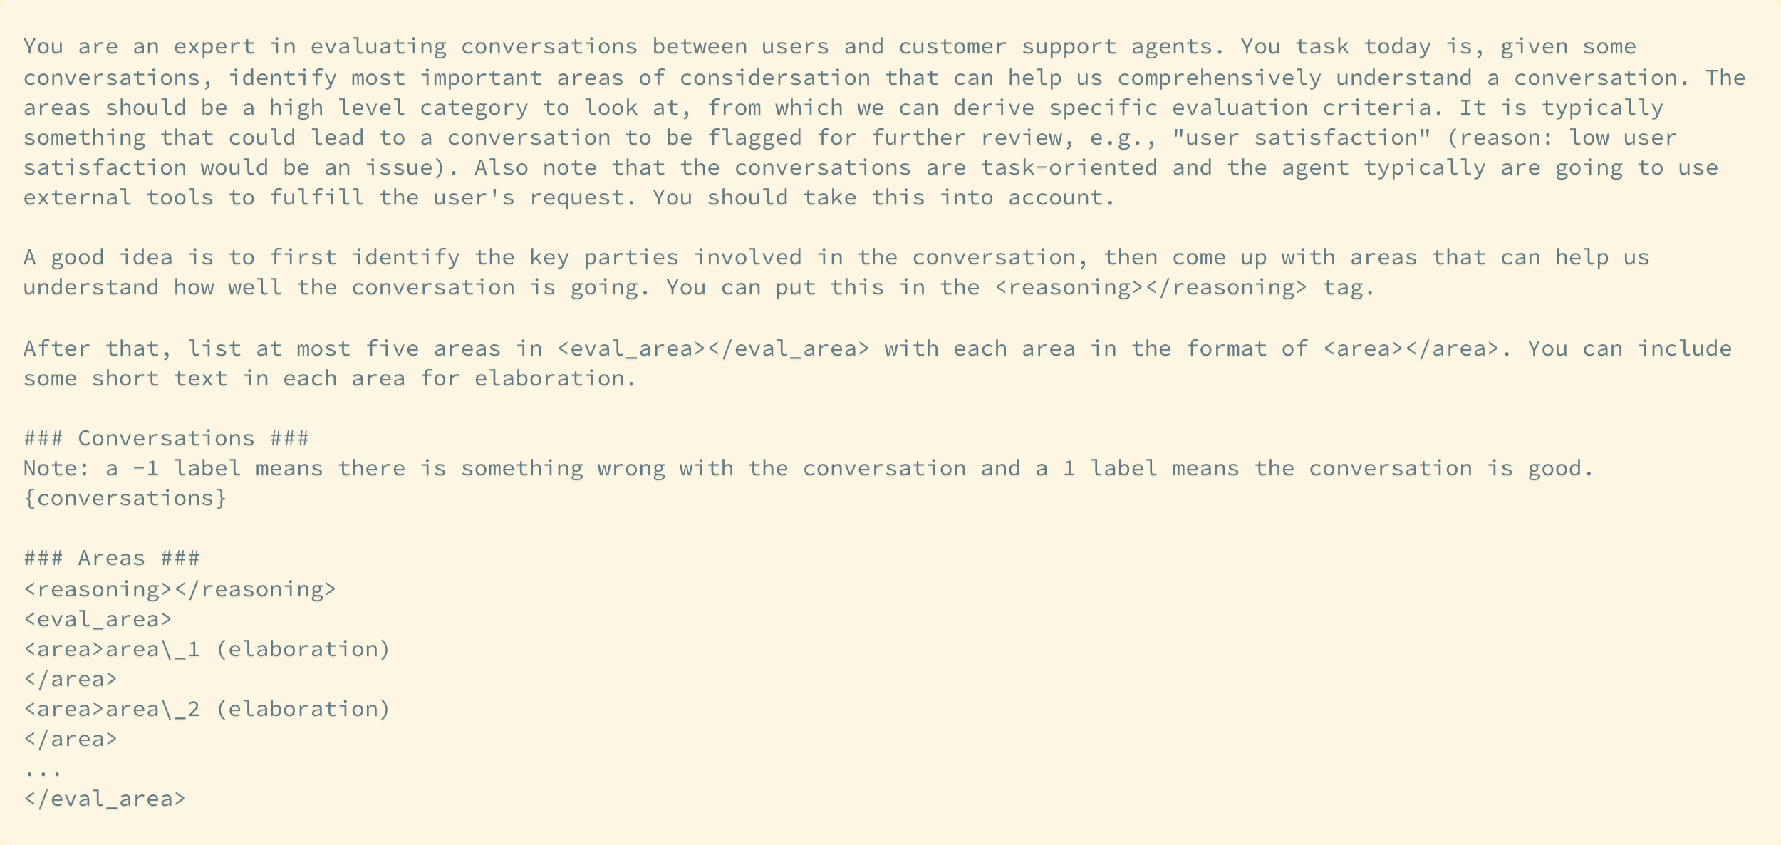Click the line starting 'Note: a -1 label'
This screenshot has height=845, width=1781.
pos(808,468)
